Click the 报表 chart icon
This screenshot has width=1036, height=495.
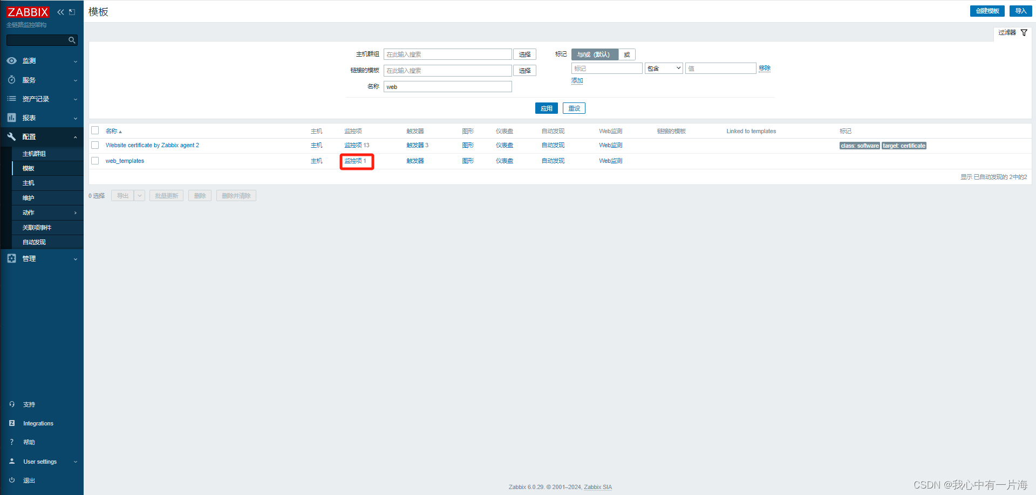click(11, 118)
